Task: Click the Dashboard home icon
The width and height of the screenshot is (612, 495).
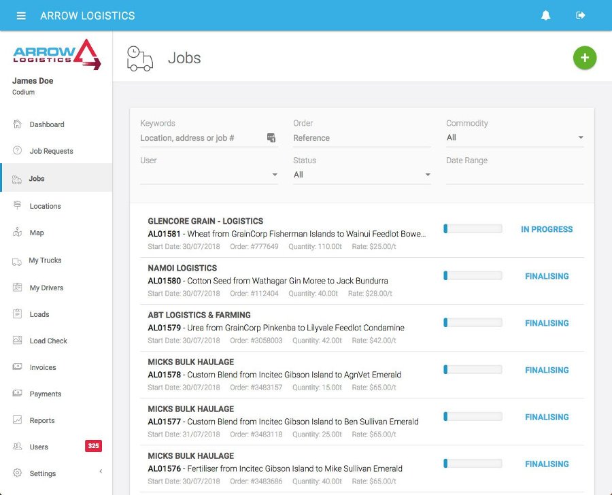Action: pyautogui.click(x=17, y=124)
